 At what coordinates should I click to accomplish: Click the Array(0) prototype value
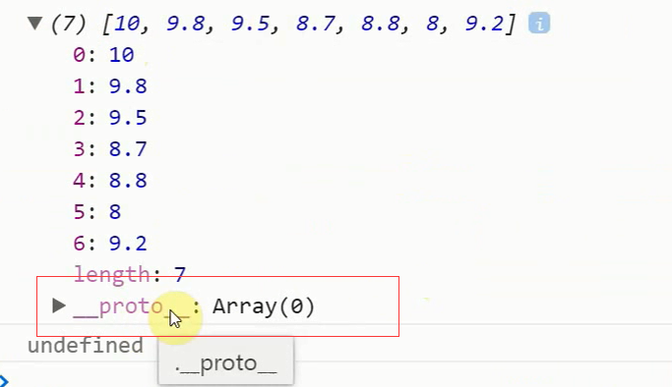click(x=264, y=306)
